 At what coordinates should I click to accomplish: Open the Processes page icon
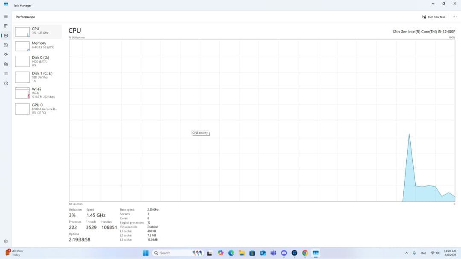[x=6, y=26]
